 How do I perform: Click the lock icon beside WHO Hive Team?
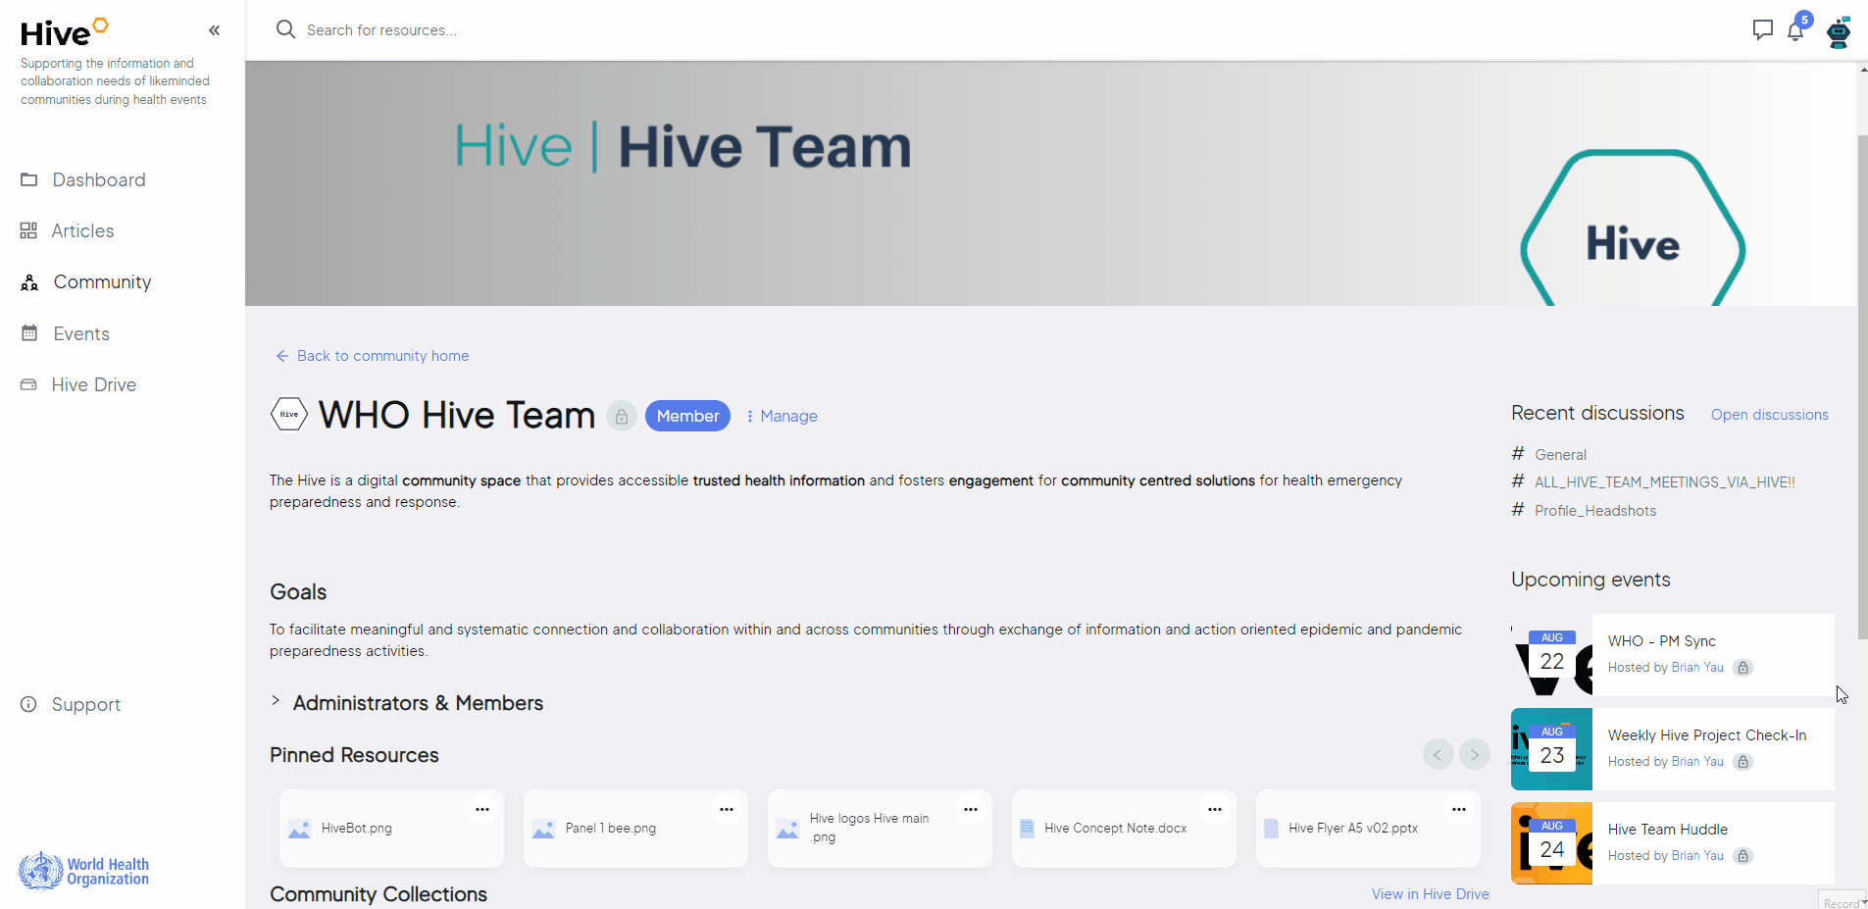621,416
